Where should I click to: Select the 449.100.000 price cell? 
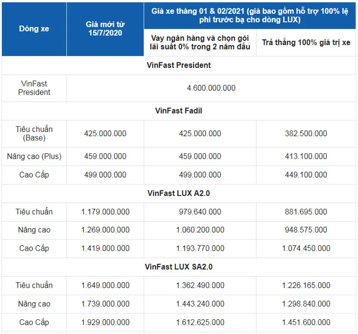pos(306,175)
